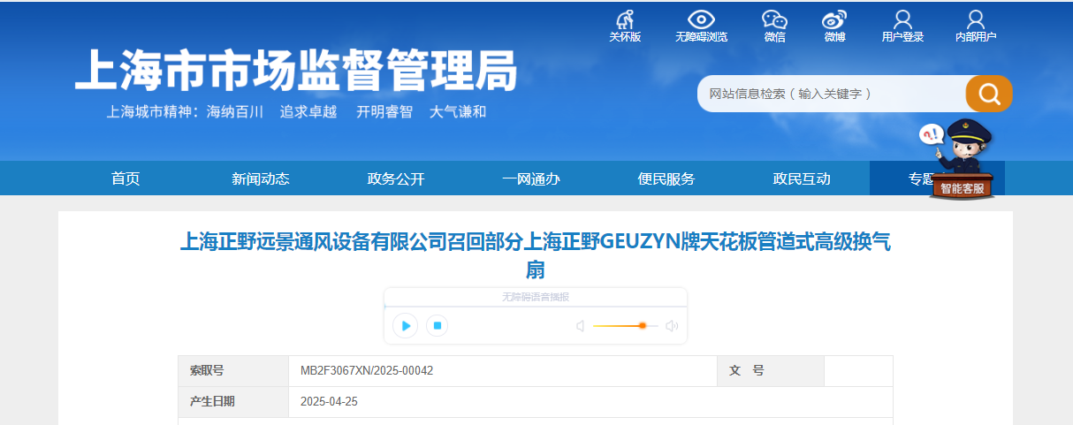Screen dimensions: 1073x425
Task: Play the accessible voice broadcast audio
Action: pos(406,326)
